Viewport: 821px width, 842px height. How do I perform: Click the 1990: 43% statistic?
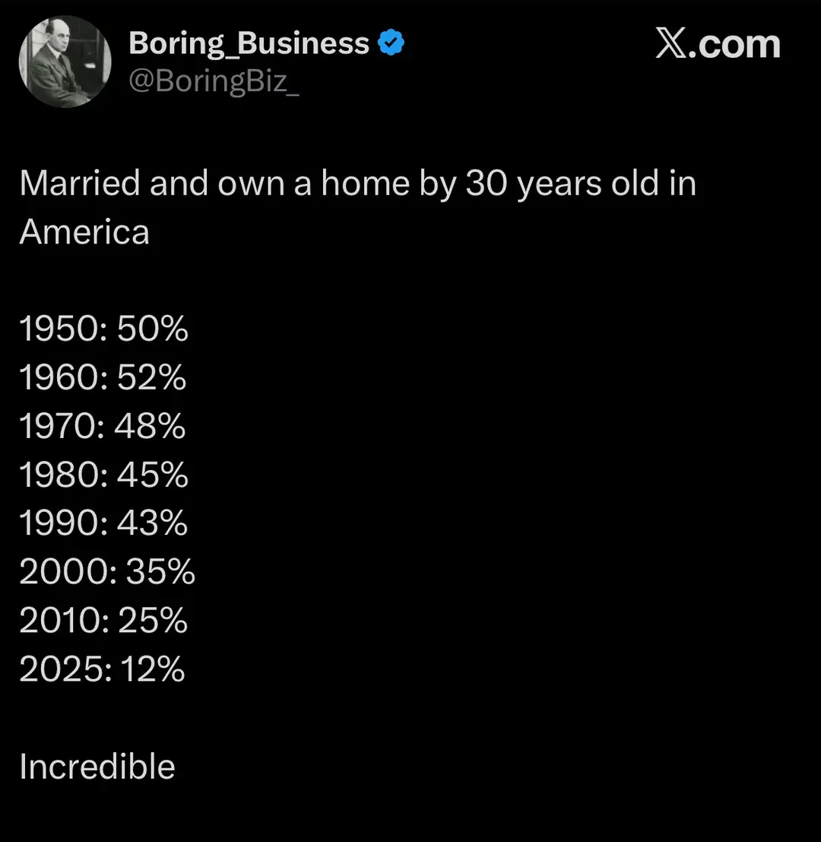pyautogui.click(x=103, y=523)
